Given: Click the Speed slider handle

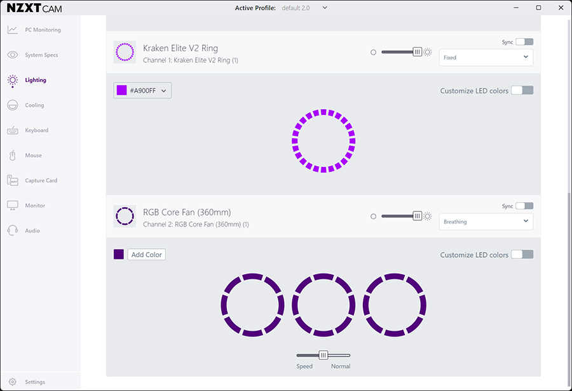Looking at the screenshot, I should pos(323,355).
